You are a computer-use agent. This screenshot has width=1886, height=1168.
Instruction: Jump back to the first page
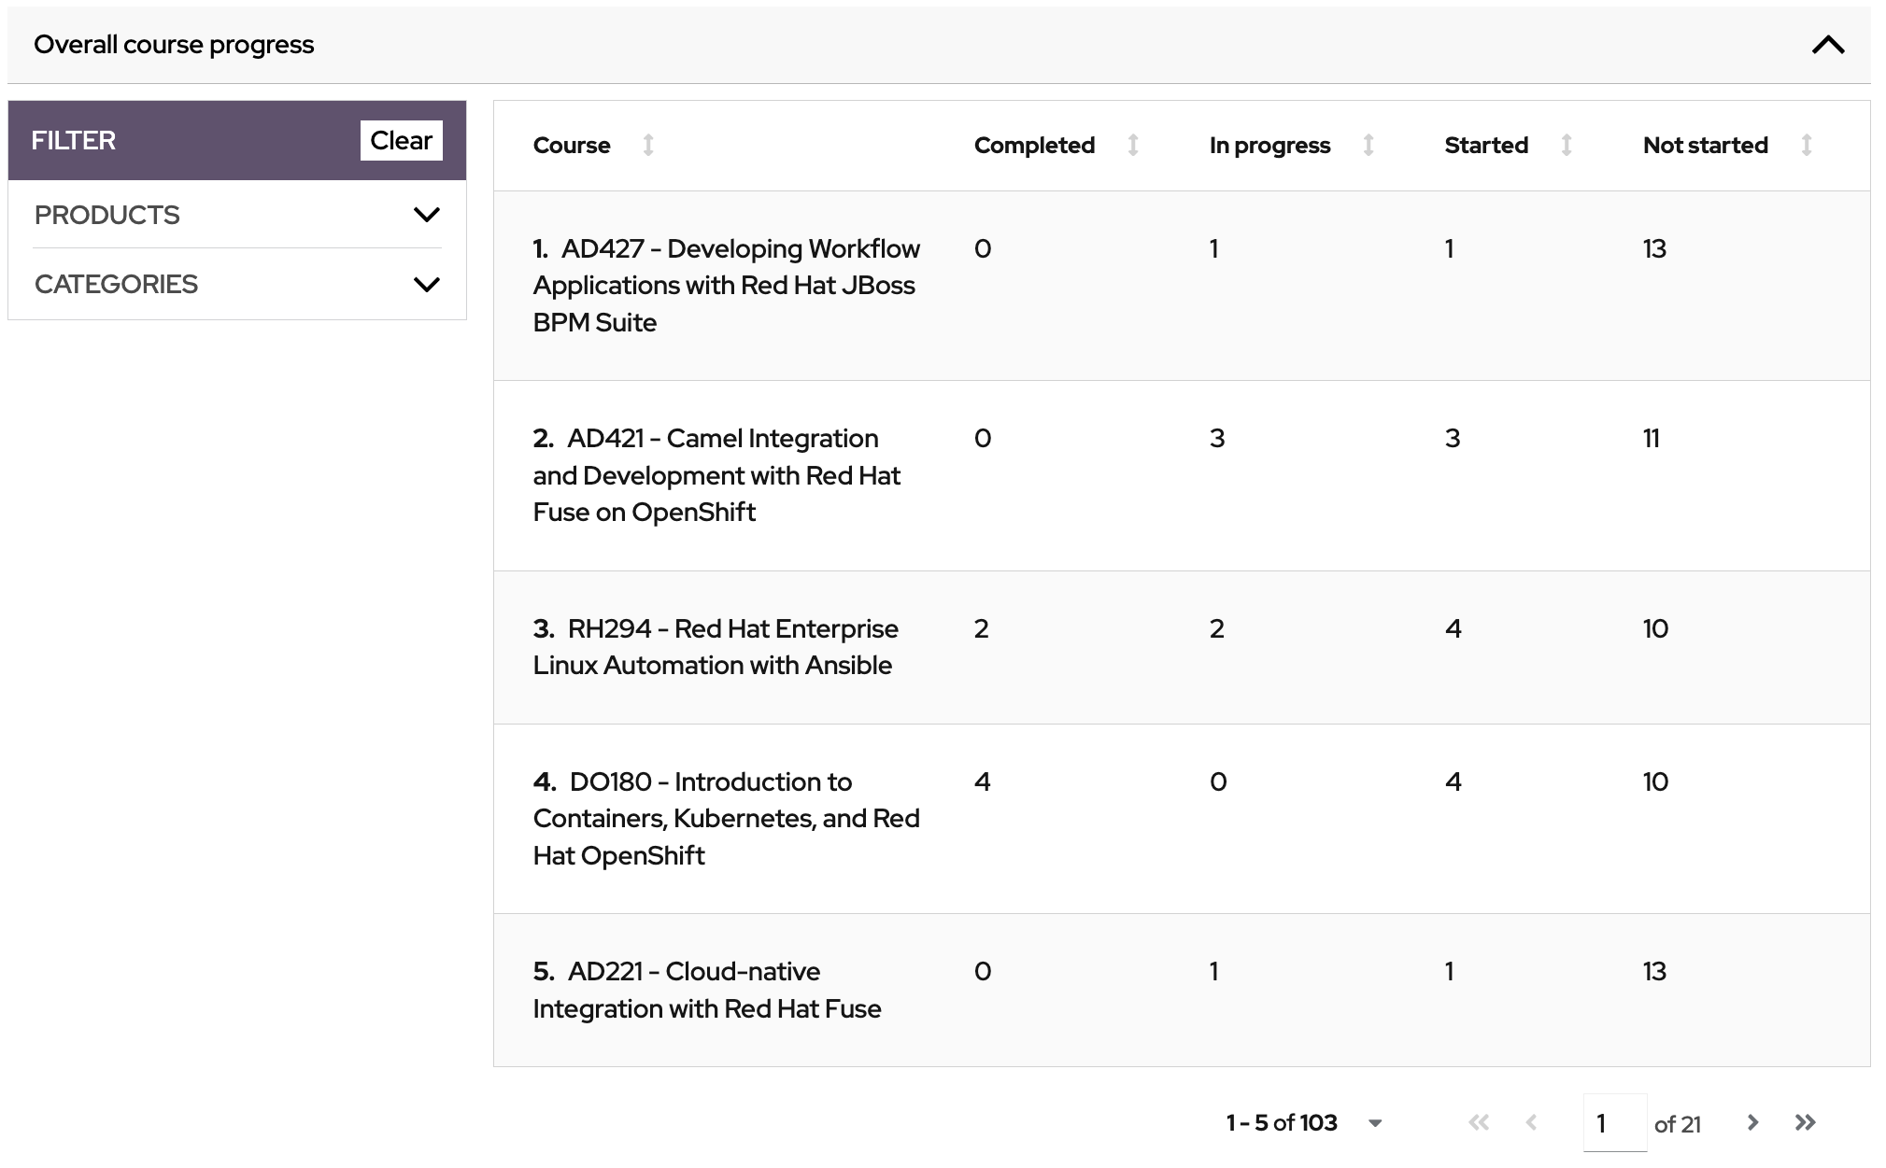pyautogui.click(x=1479, y=1122)
